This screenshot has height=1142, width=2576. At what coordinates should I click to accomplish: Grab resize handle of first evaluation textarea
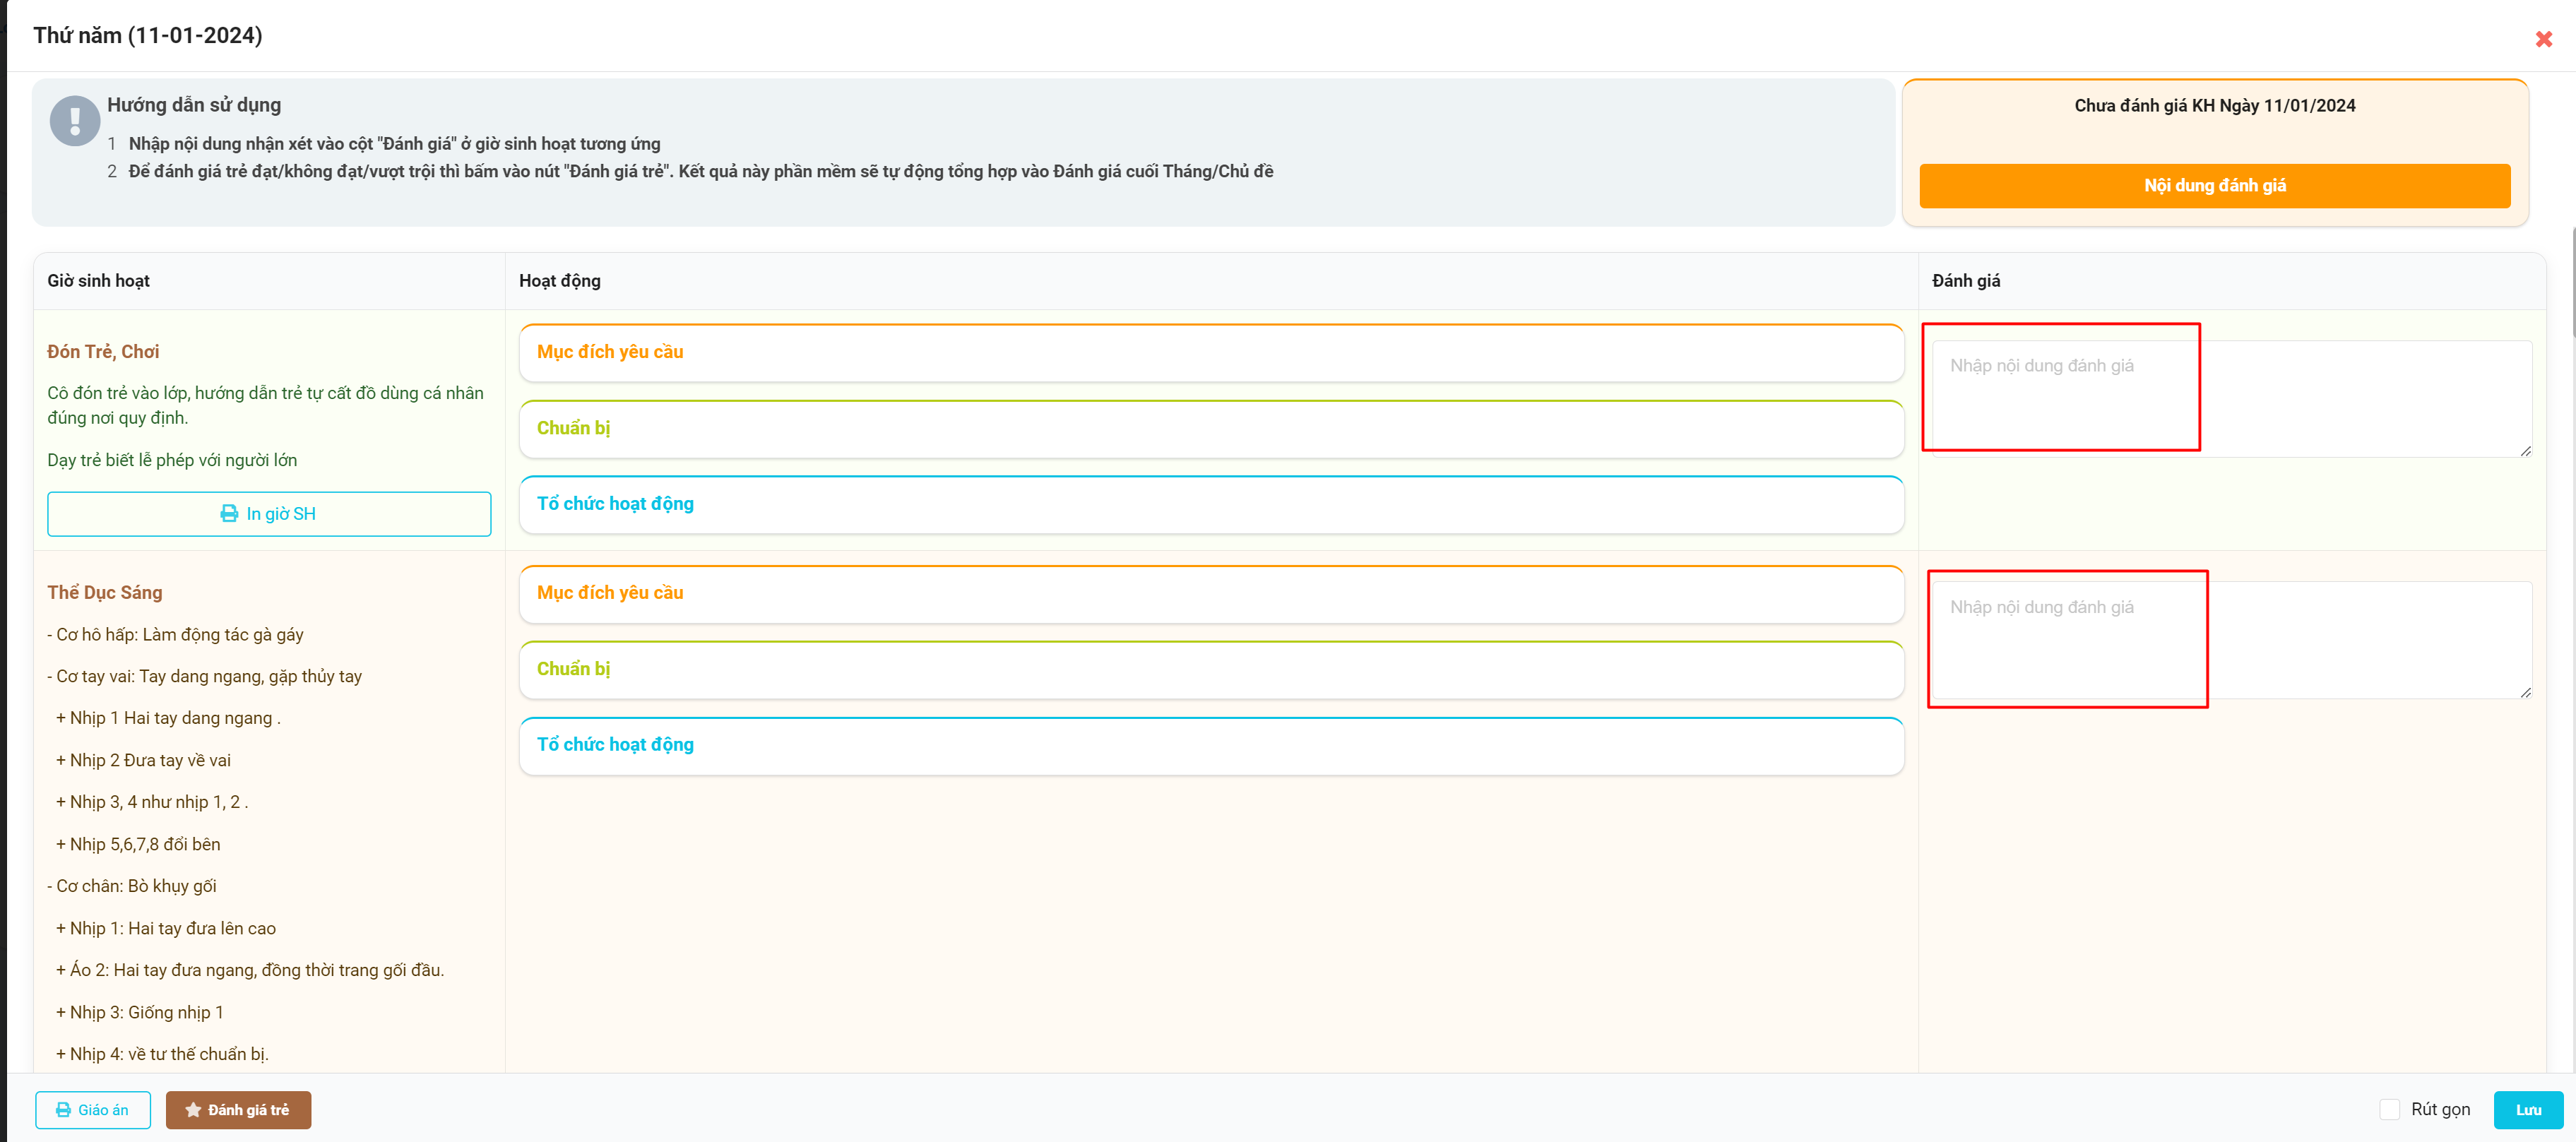(2525, 451)
